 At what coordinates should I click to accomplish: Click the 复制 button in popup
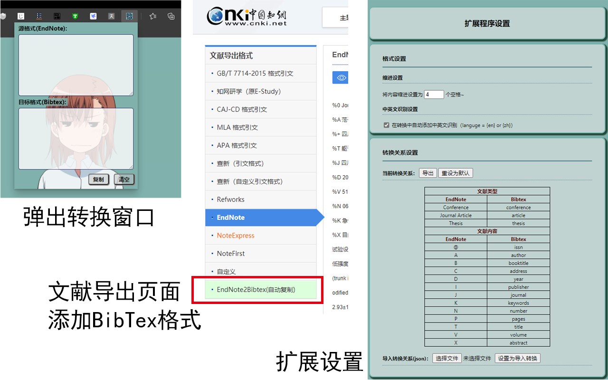pyautogui.click(x=99, y=180)
